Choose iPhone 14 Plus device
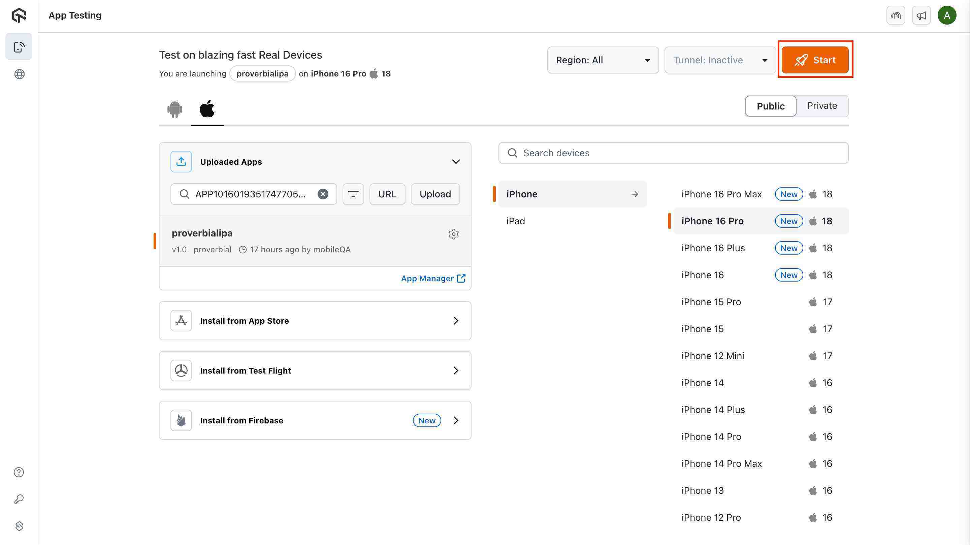The image size is (970, 545). point(761,409)
